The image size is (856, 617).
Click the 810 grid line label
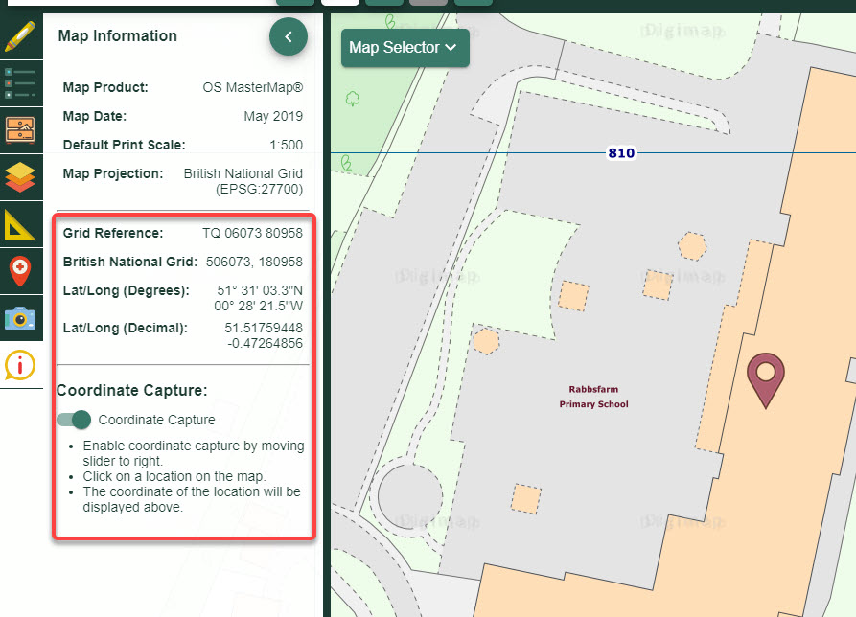621,153
